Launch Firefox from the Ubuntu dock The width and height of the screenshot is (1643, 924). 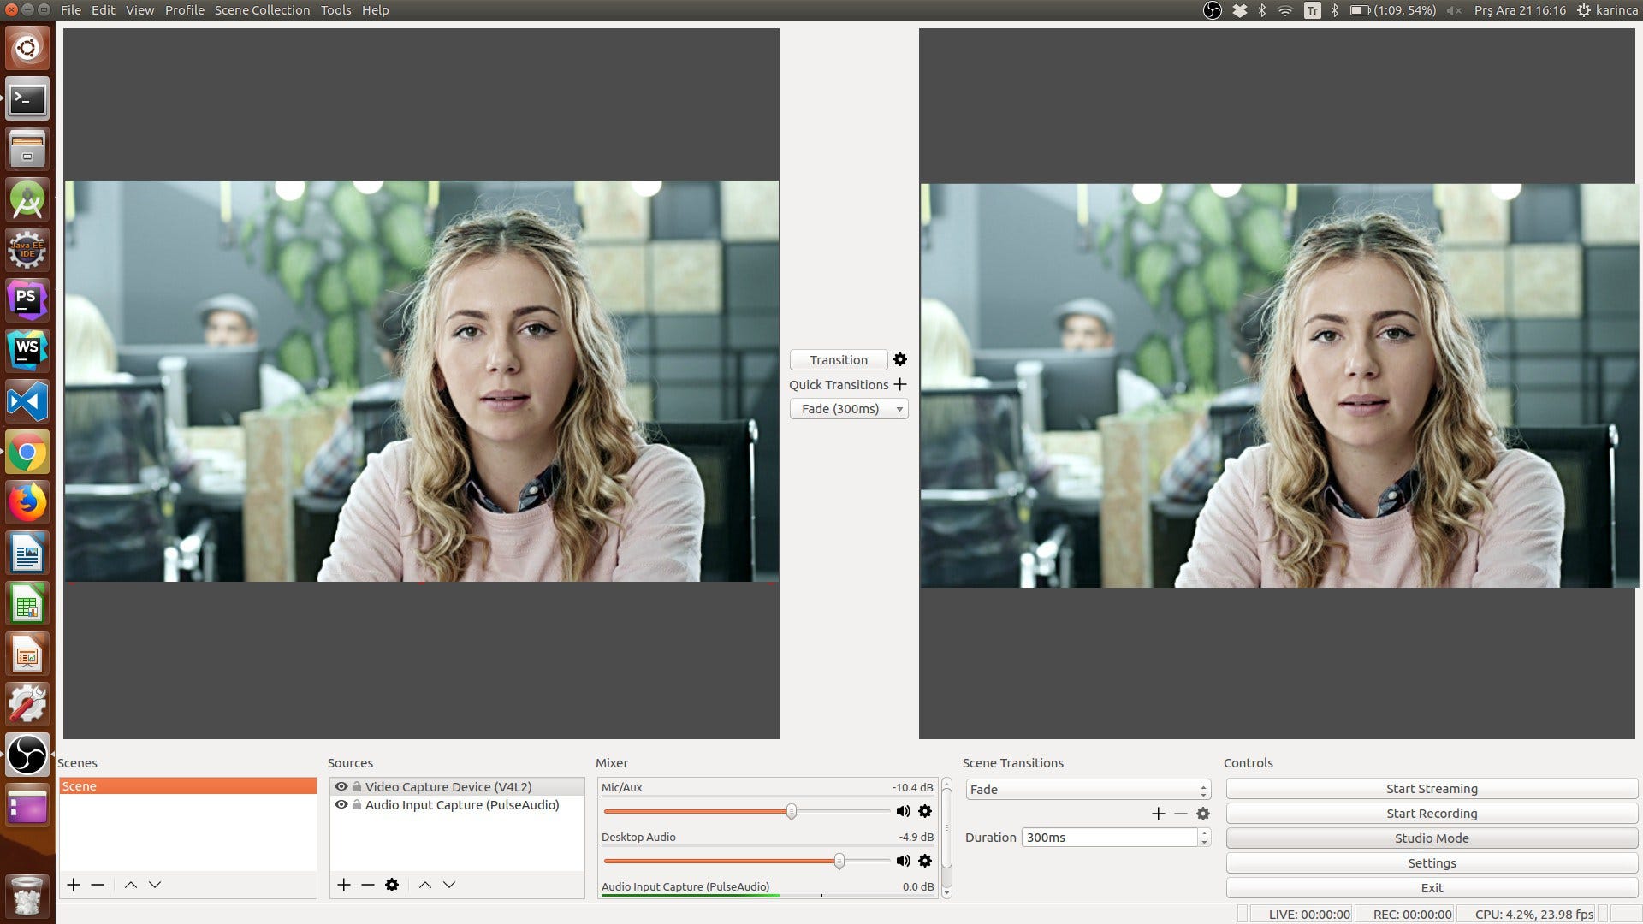click(x=27, y=503)
